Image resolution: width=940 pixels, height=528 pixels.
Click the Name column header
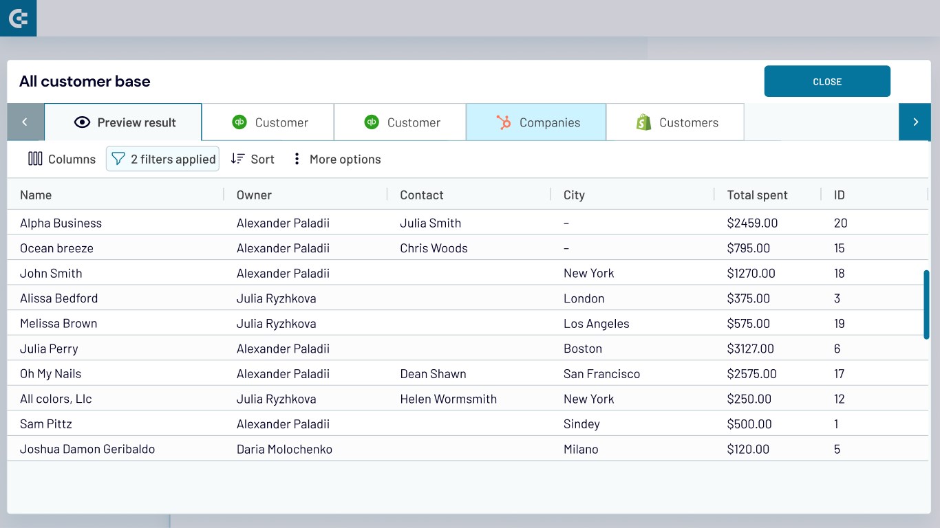pos(36,195)
